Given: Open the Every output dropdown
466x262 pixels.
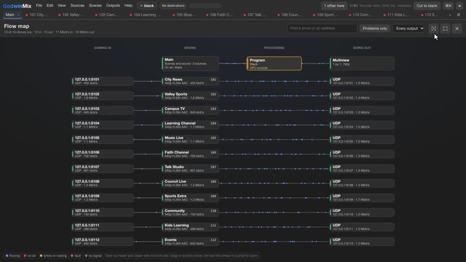Looking at the screenshot, I should tap(409, 29).
